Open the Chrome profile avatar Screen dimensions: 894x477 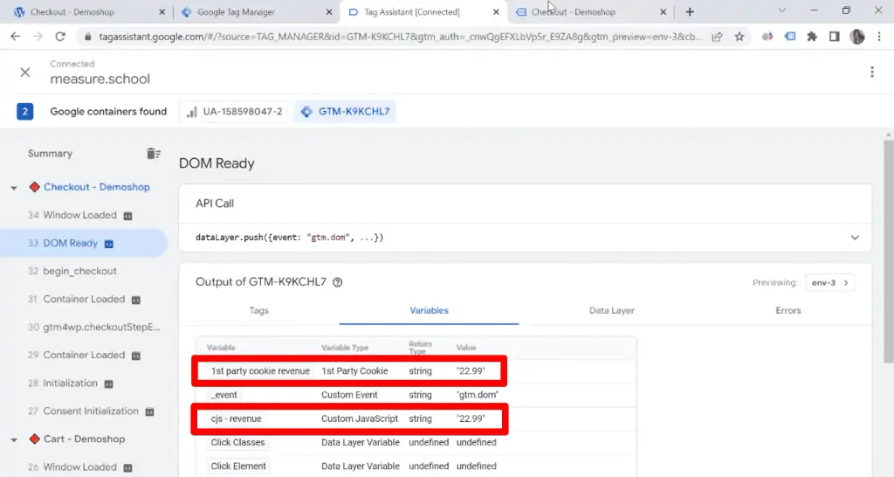click(857, 37)
